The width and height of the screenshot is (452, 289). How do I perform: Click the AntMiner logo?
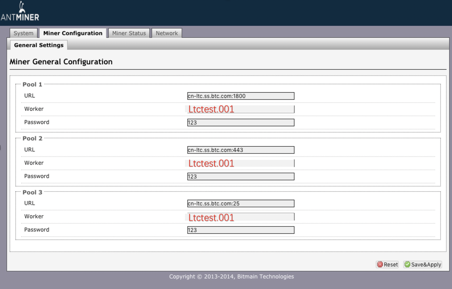pyautogui.click(x=20, y=11)
